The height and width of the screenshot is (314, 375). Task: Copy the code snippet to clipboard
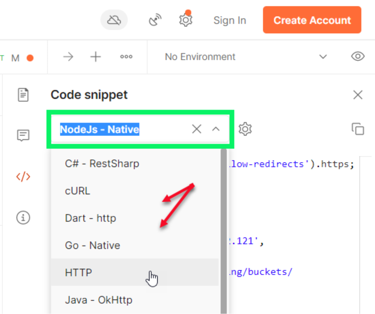(x=358, y=129)
